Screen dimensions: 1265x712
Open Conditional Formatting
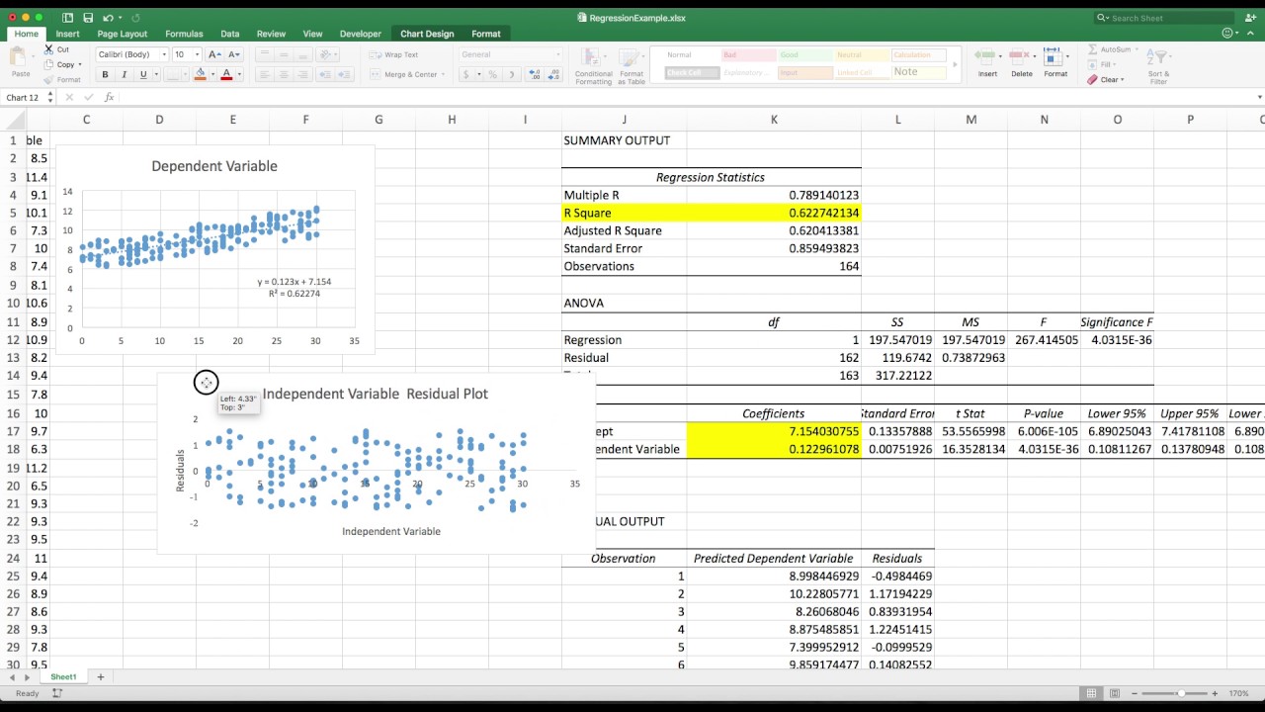coord(594,65)
